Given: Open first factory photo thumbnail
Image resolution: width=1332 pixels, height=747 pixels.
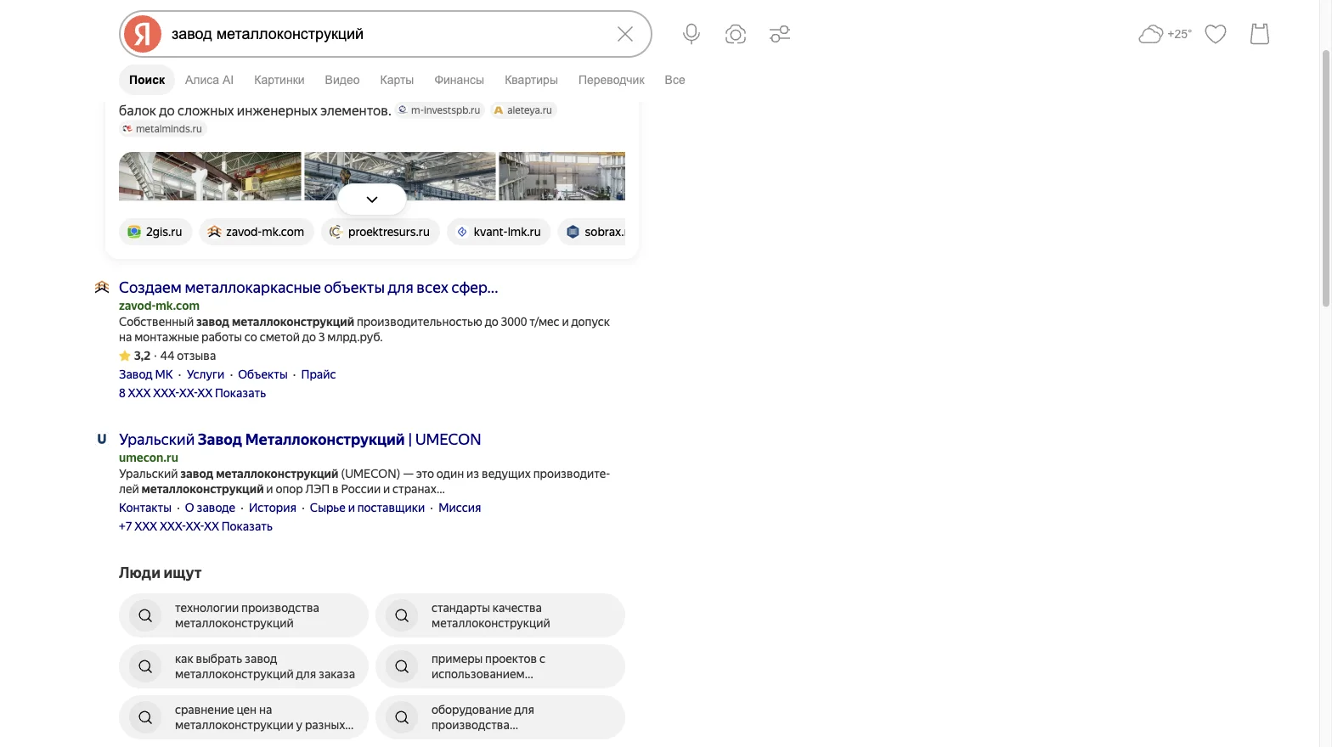Looking at the screenshot, I should [210, 177].
